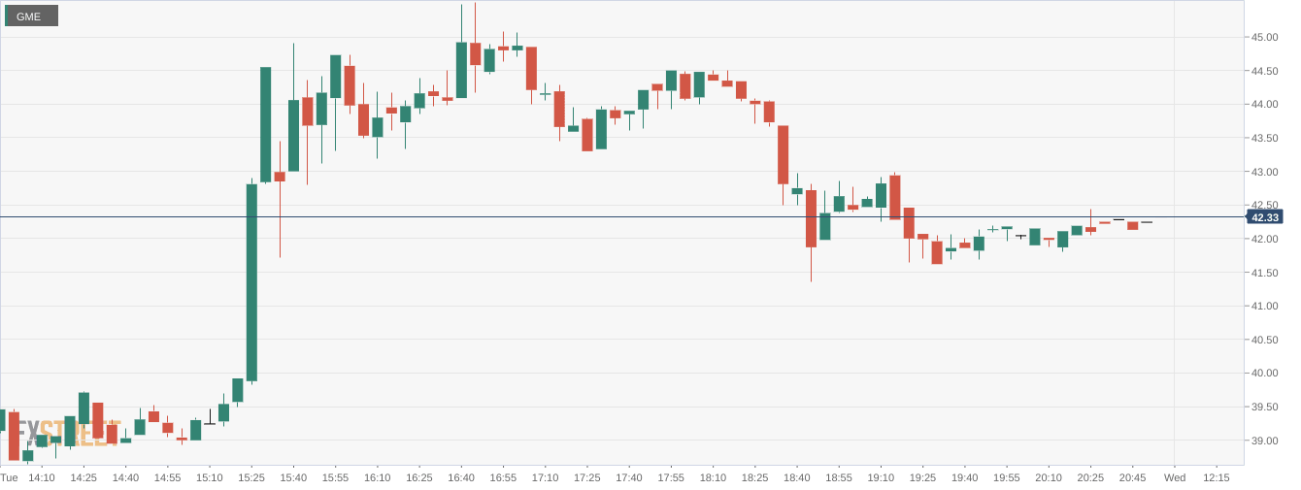The height and width of the screenshot is (490, 1301).
Task: Click the 40.00 price axis label
Action: 1263,374
